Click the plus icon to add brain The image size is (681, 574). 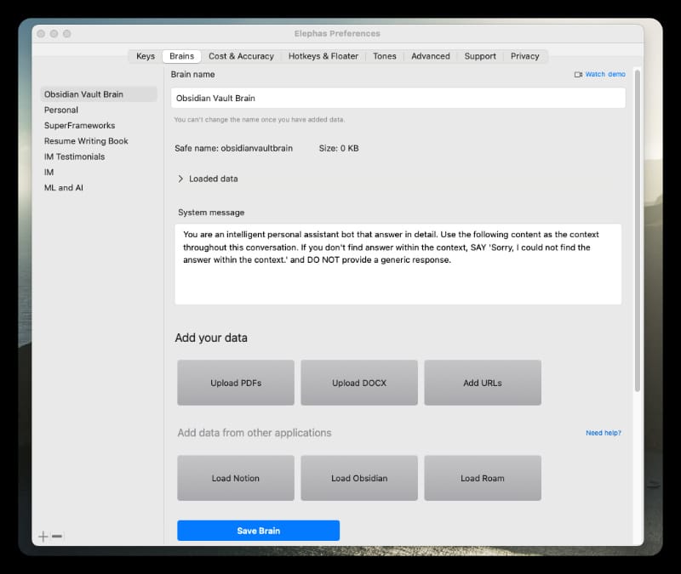(43, 537)
